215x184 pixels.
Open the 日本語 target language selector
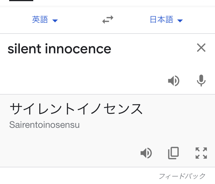tap(162, 20)
